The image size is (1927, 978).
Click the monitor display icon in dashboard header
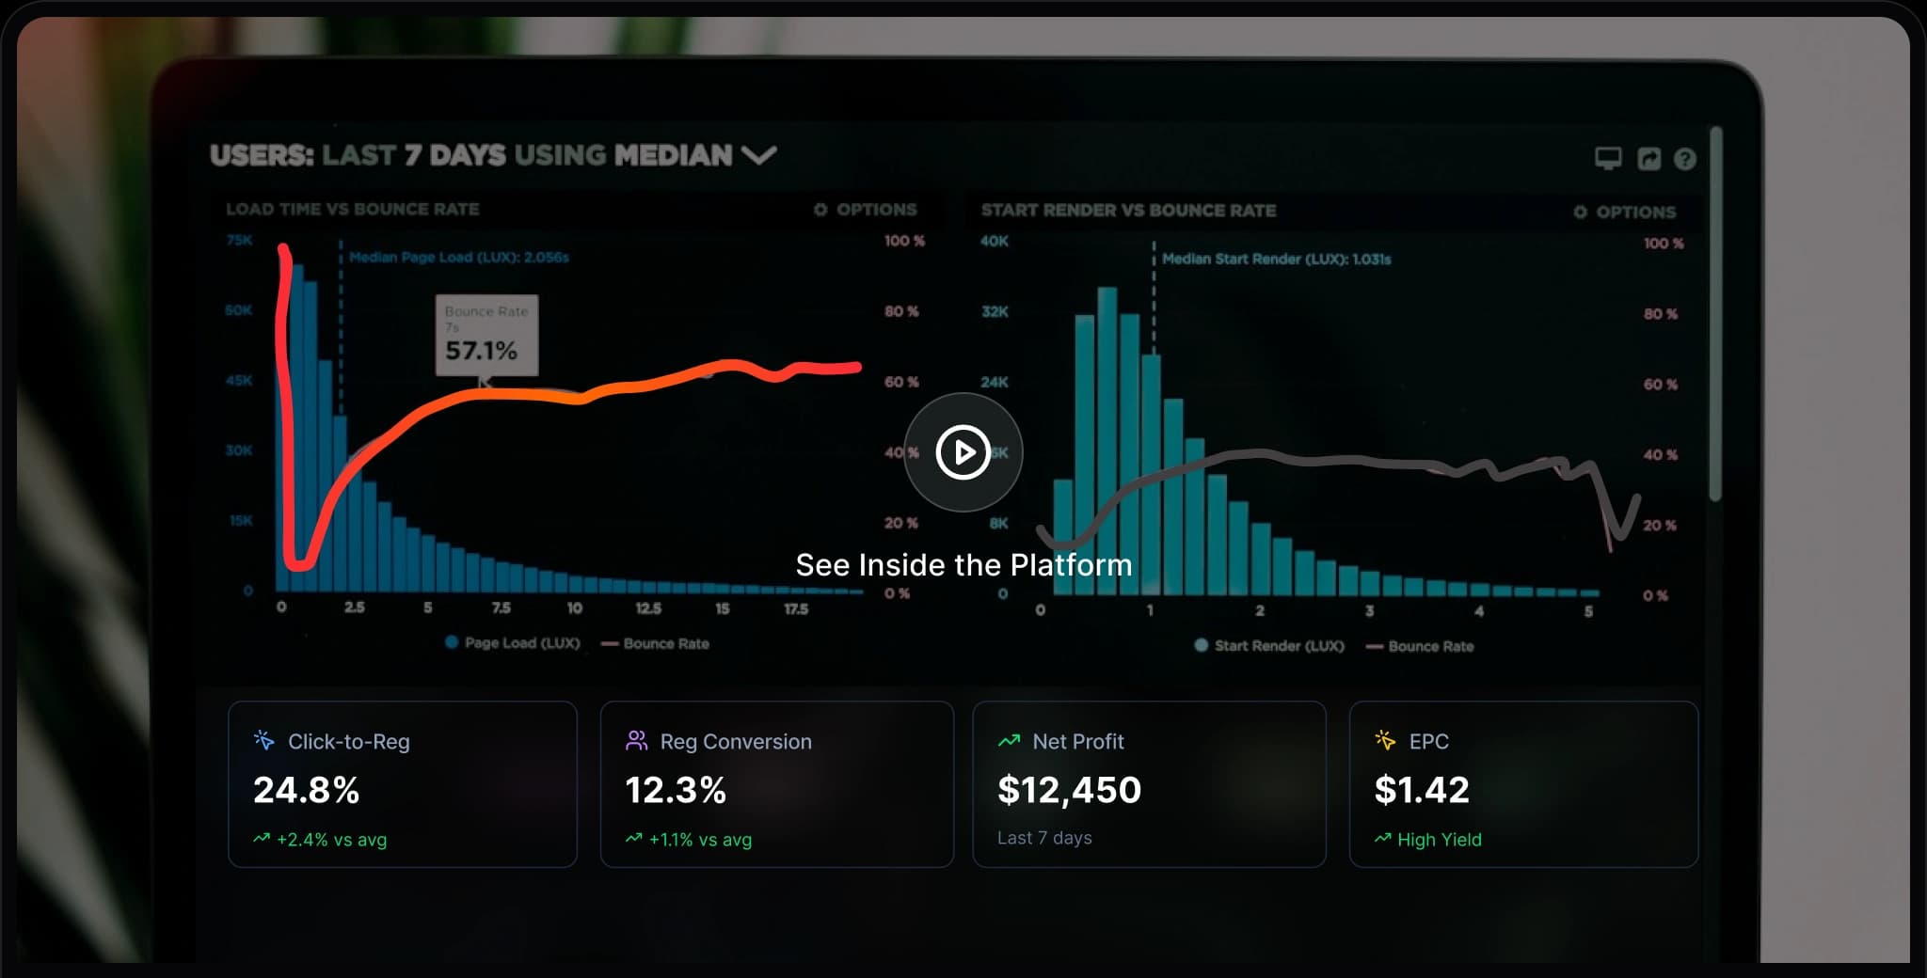1608,158
